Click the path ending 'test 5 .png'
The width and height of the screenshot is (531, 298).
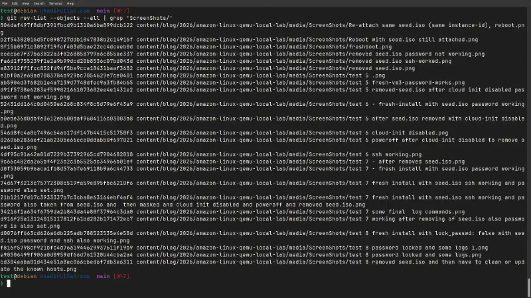(261, 75)
